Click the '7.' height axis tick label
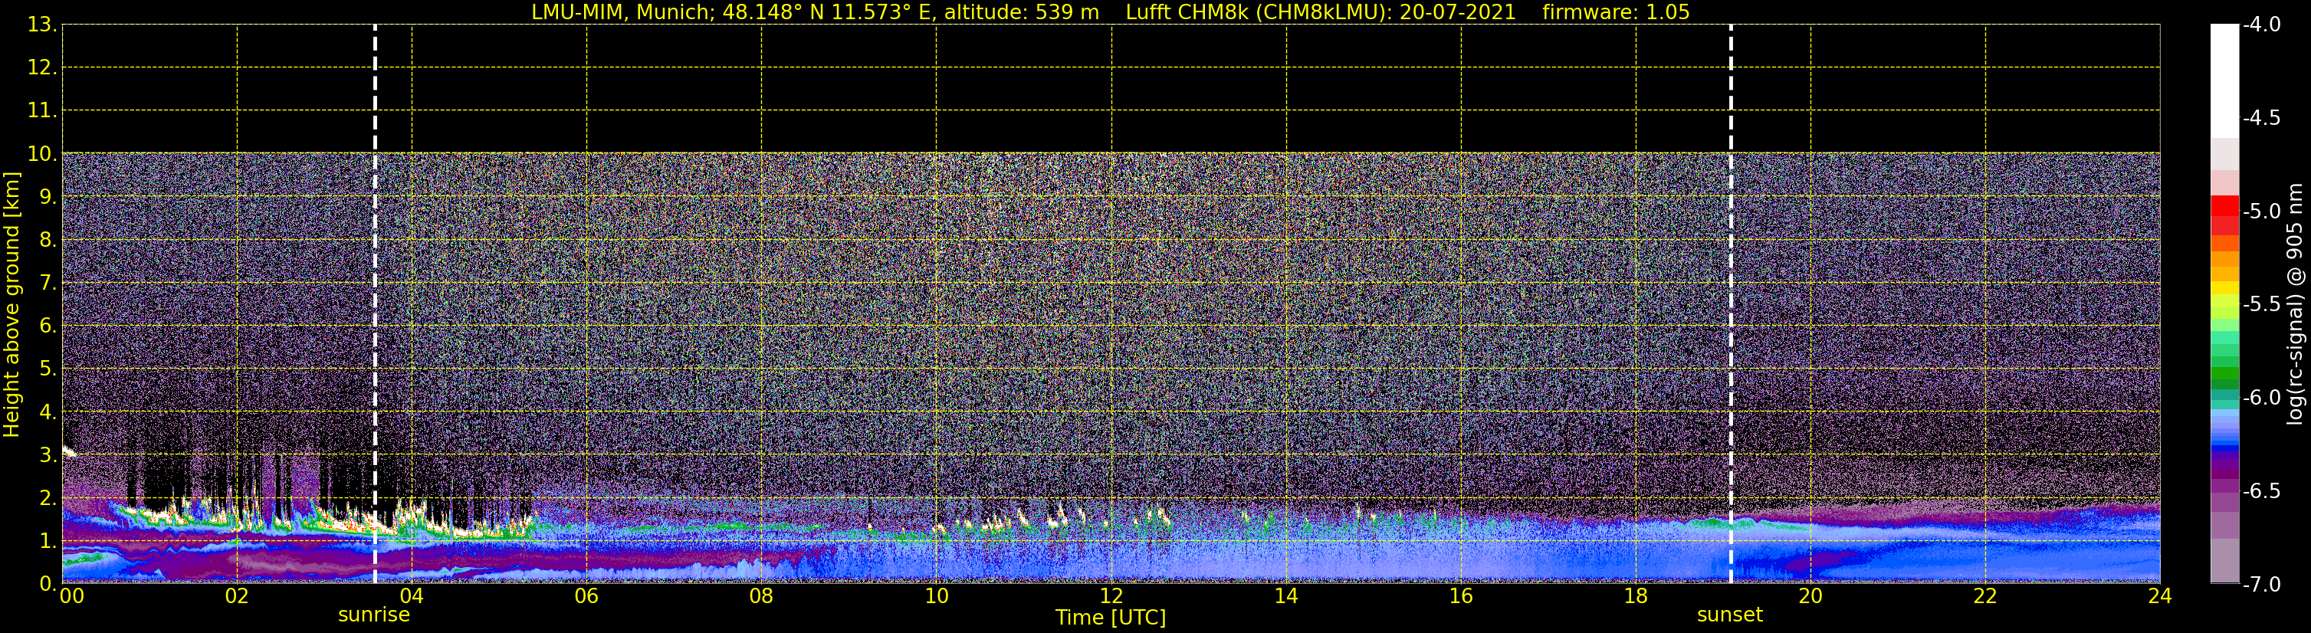Screen dimensions: 2311x633 pos(48,284)
